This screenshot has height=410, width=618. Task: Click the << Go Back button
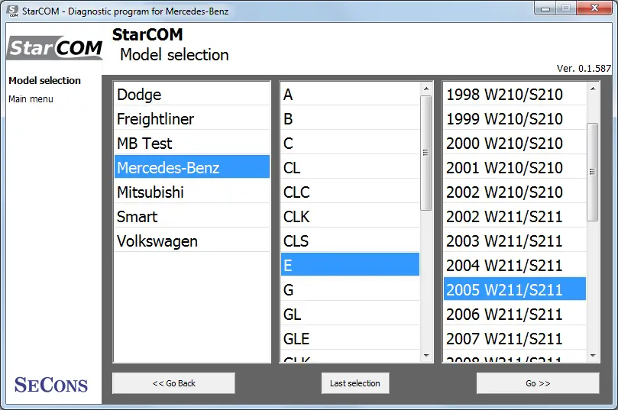174,383
